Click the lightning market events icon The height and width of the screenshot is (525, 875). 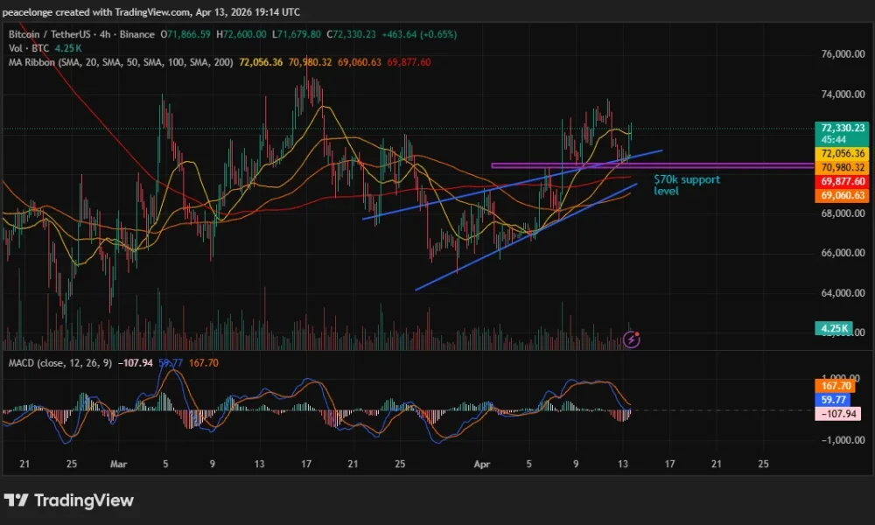tap(630, 339)
